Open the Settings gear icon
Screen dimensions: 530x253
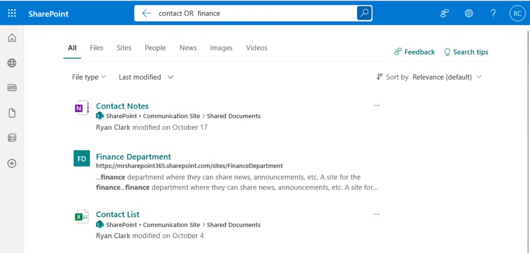pyautogui.click(x=468, y=13)
